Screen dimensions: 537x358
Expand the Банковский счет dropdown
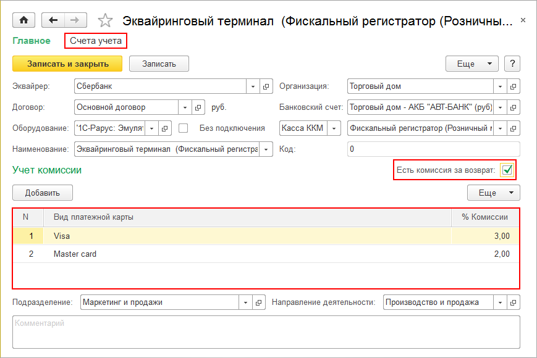500,107
